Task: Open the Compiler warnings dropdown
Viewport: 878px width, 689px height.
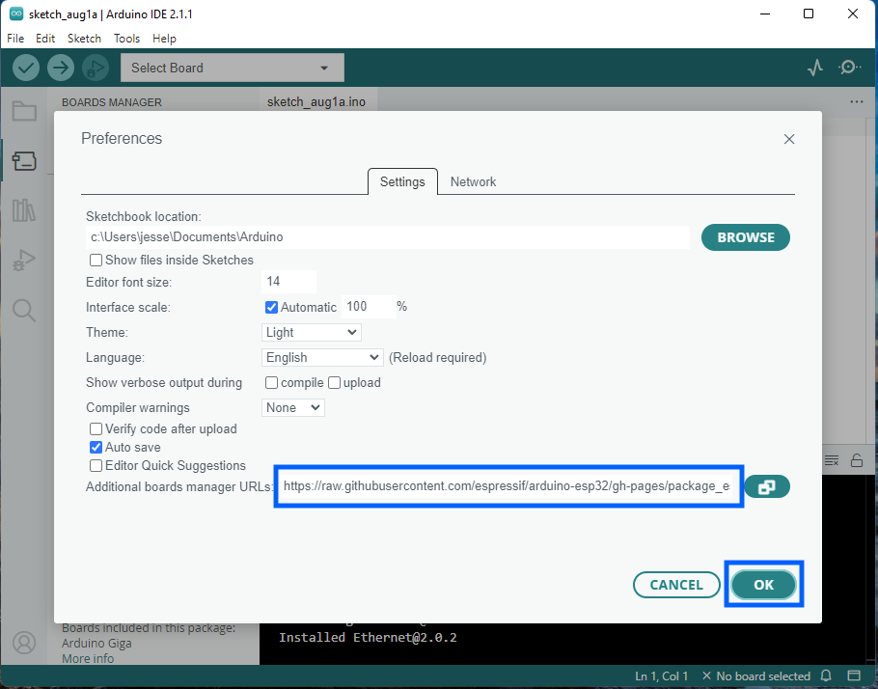Action: pos(293,408)
